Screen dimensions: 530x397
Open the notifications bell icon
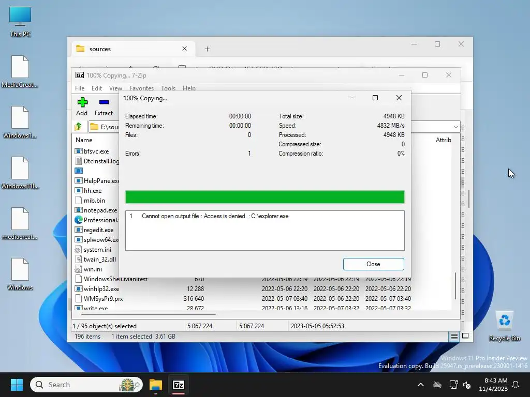(516, 385)
